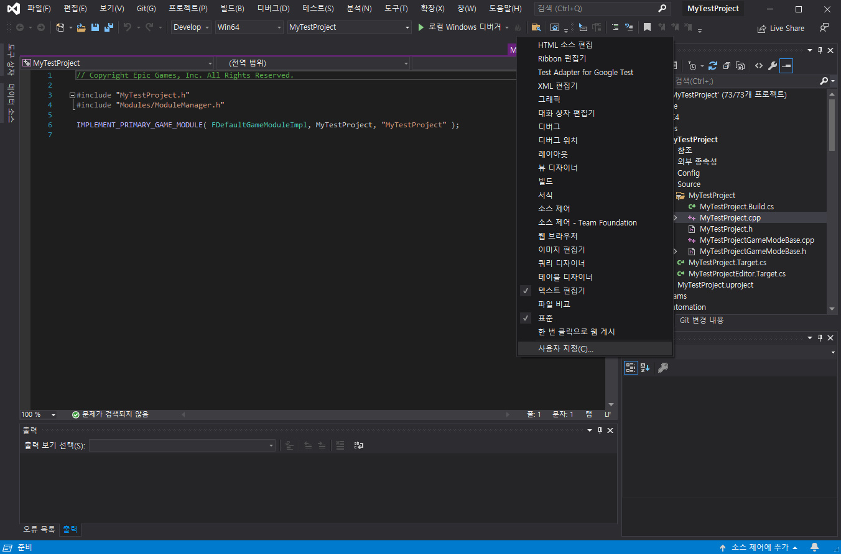Open the Win64 platform dropdown

249,27
